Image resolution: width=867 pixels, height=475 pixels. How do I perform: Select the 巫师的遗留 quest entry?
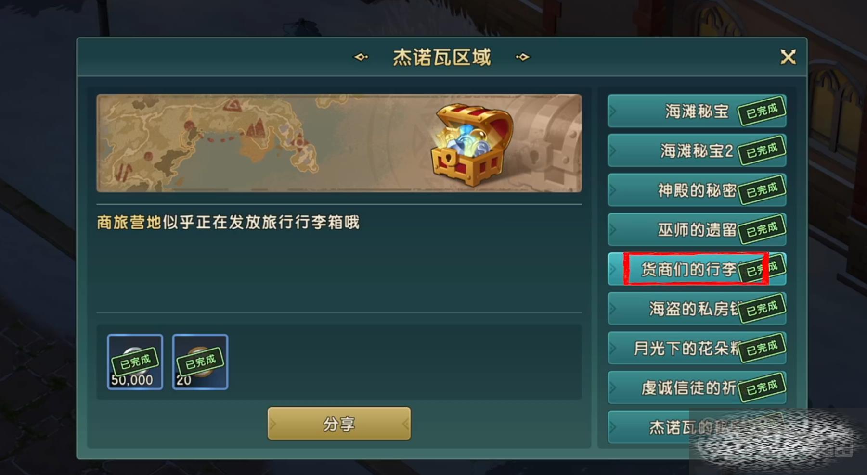pos(697,229)
